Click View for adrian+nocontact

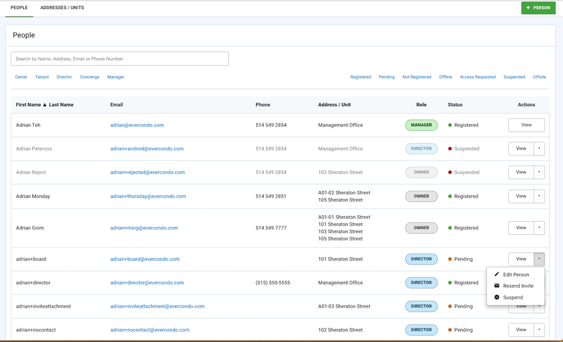[521, 330]
